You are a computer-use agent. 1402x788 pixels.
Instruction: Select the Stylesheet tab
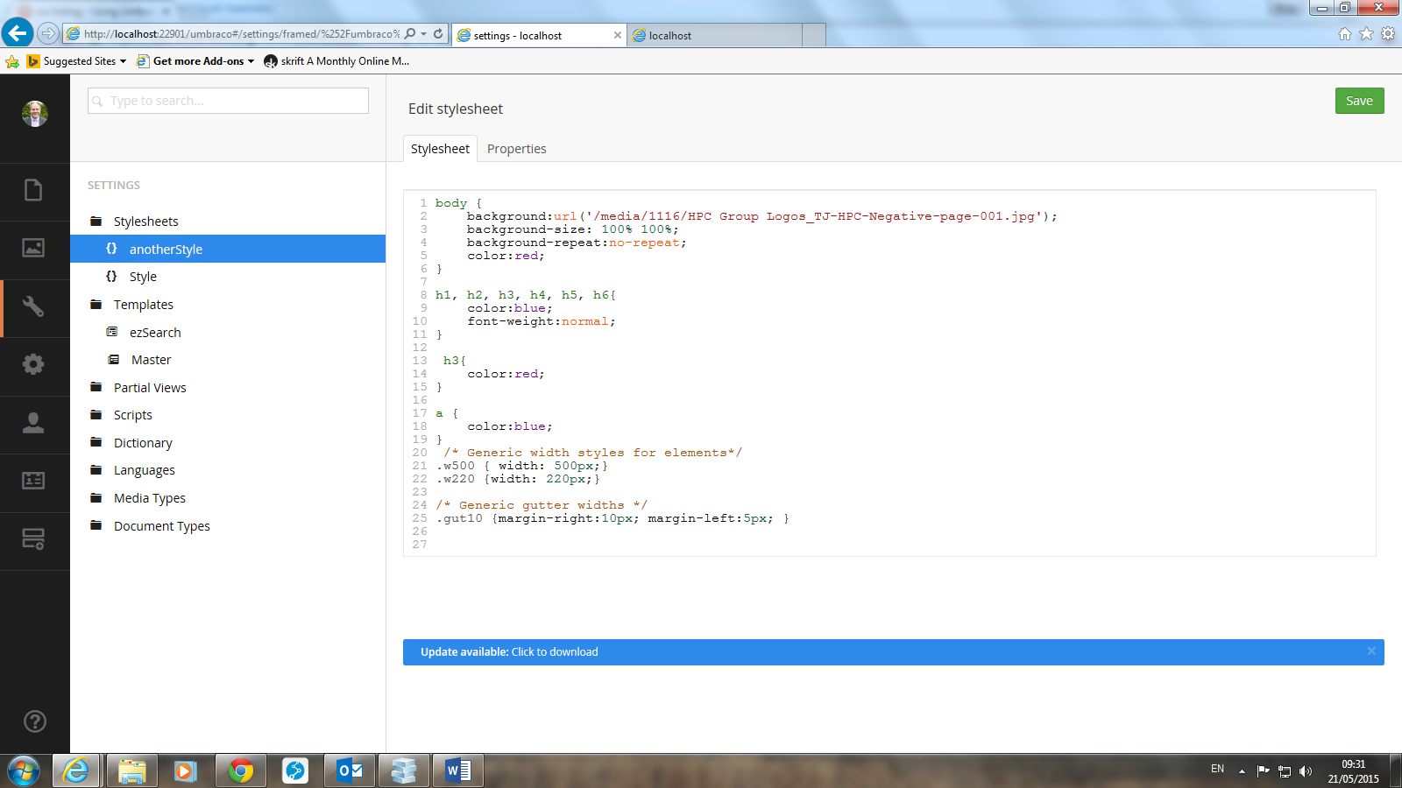[440, 149]
